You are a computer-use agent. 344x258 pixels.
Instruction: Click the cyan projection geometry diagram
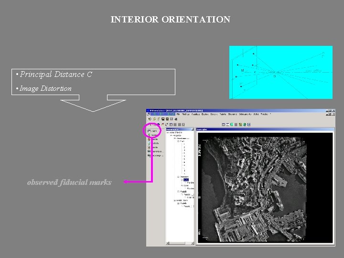(281, 72)
